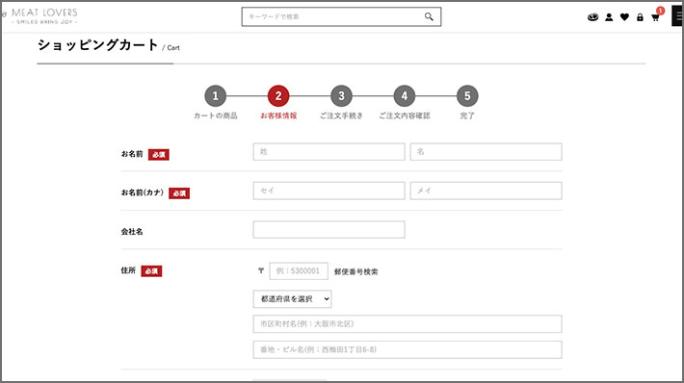Focus the 名 first name field
The image size is (684, 383).
tap(486, 152)
